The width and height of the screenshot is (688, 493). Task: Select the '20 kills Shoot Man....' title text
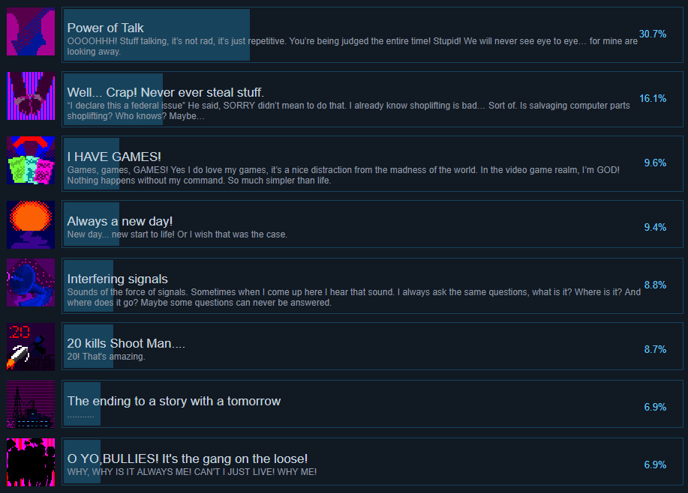pyautogui.click(x=126, y=344)
